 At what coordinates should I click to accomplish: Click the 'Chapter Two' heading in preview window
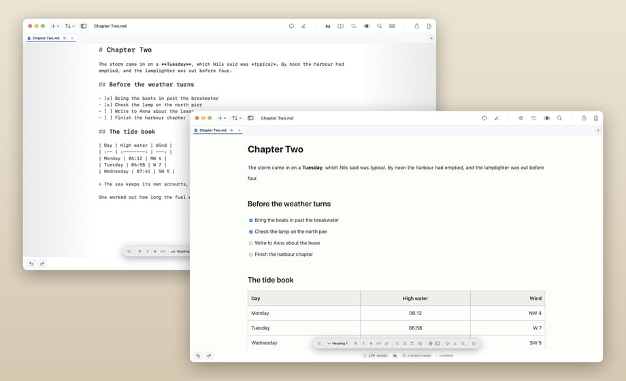pos(276,149)
